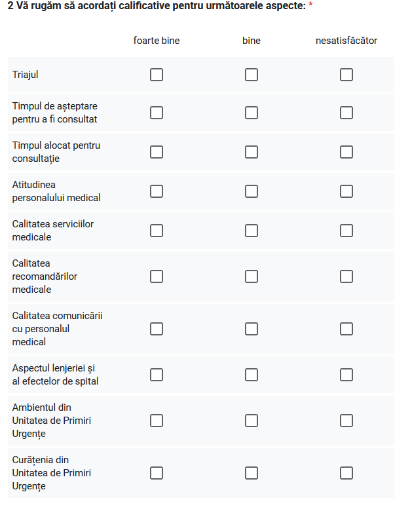Mark Triajul as 'nesatisfăcător'

coord(346,75)
